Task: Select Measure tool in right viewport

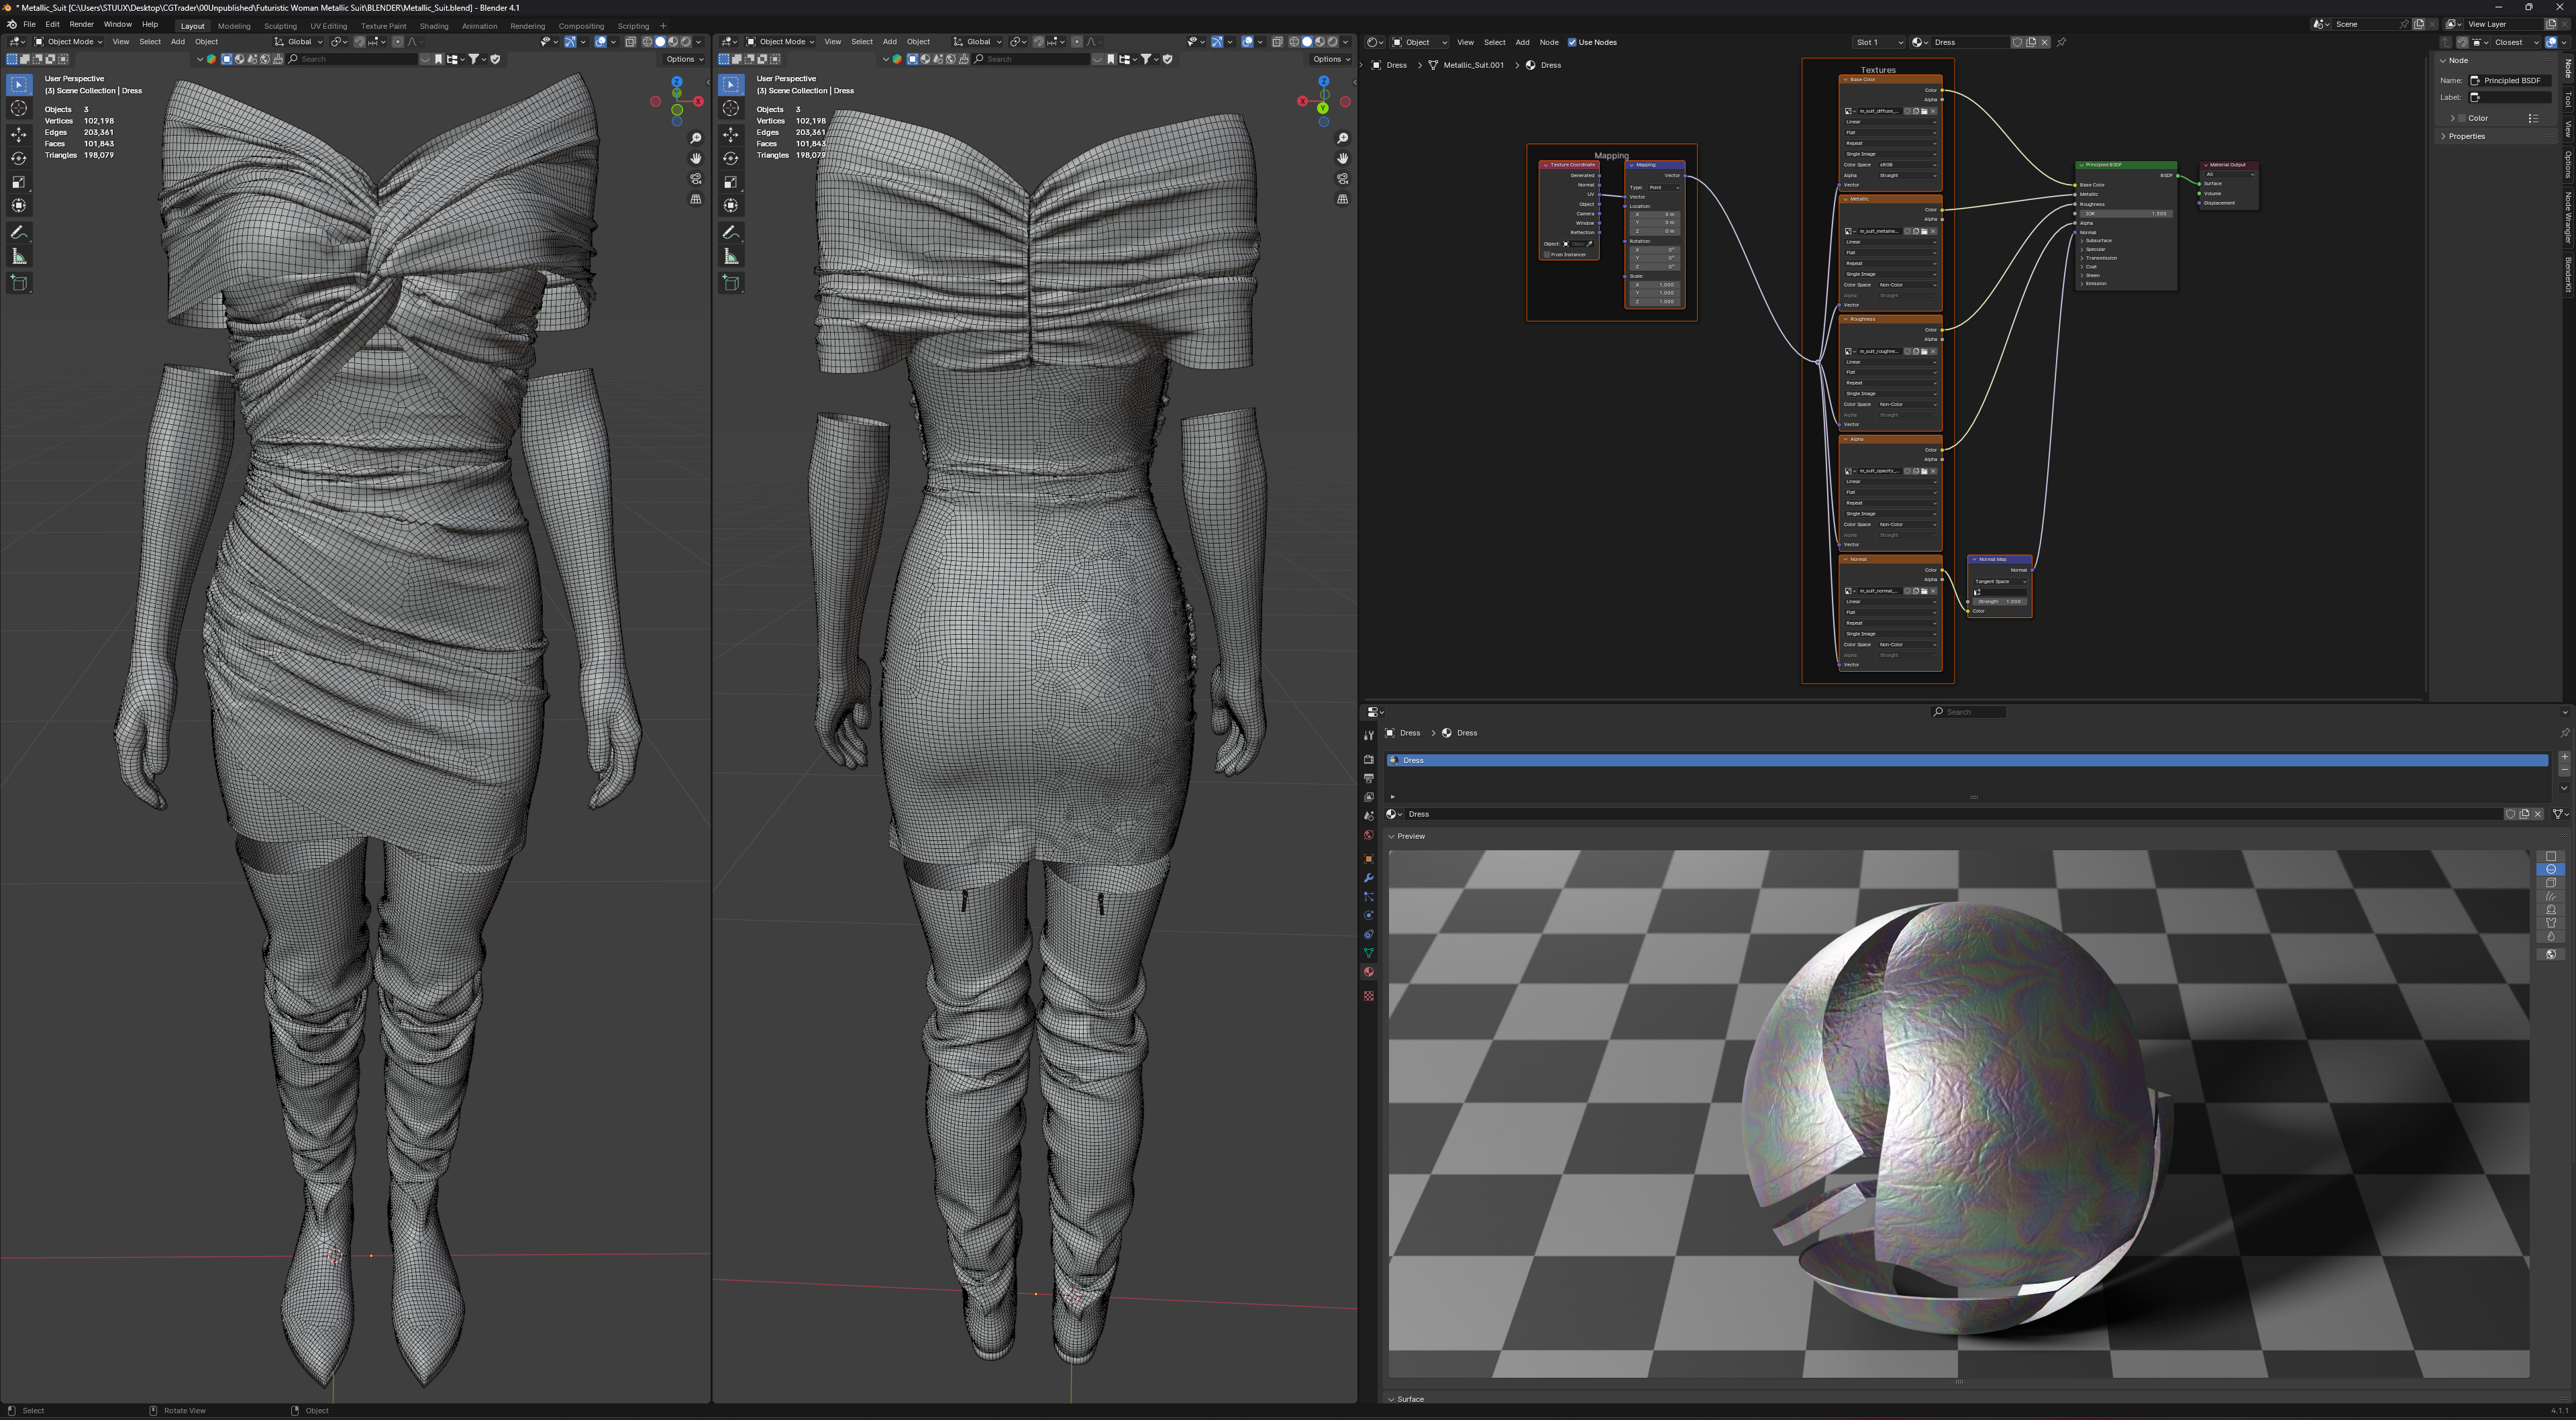Action: 731,257
